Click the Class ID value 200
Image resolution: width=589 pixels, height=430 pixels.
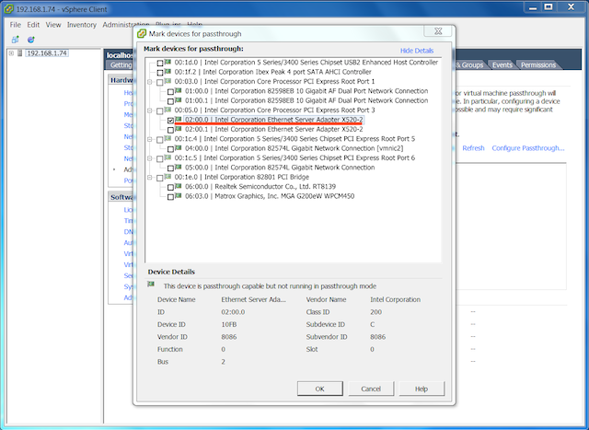click(x=375, y=312)
